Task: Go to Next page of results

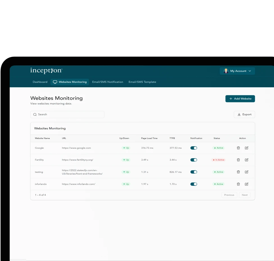Action: coord(244,195)
